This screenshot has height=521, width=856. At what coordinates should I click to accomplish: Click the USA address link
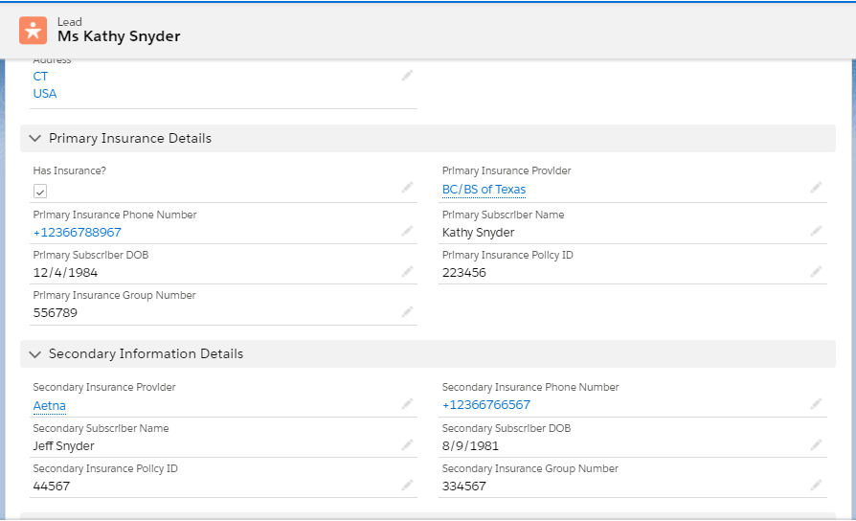click(x=45, y=94)
